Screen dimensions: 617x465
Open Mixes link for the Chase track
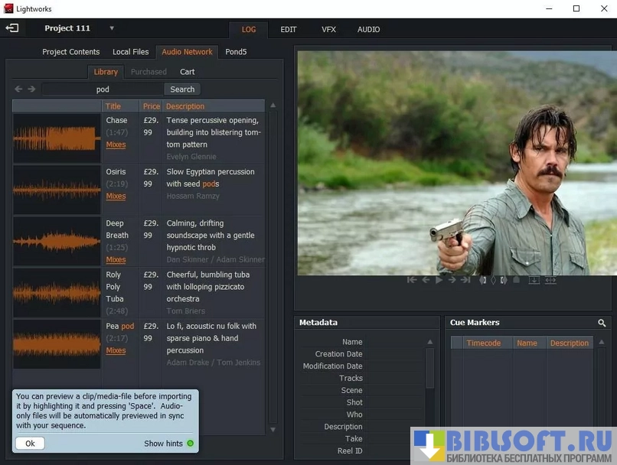(116, 145)
